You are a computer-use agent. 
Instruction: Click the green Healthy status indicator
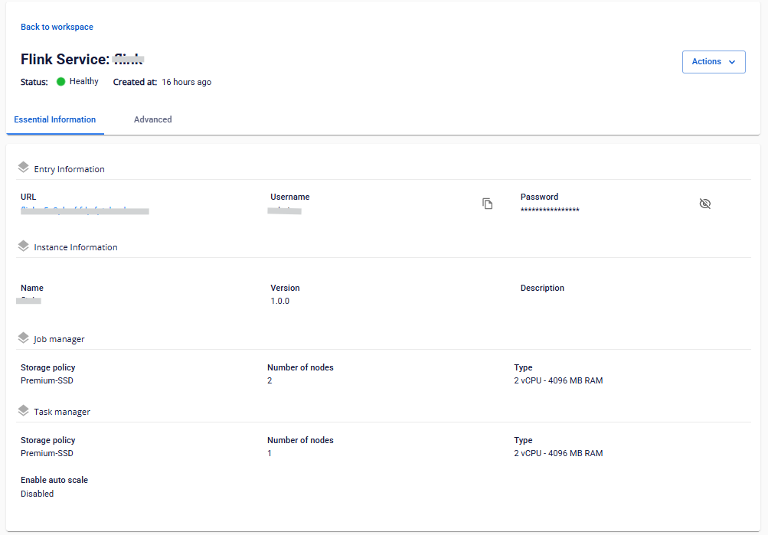(60, 82)
